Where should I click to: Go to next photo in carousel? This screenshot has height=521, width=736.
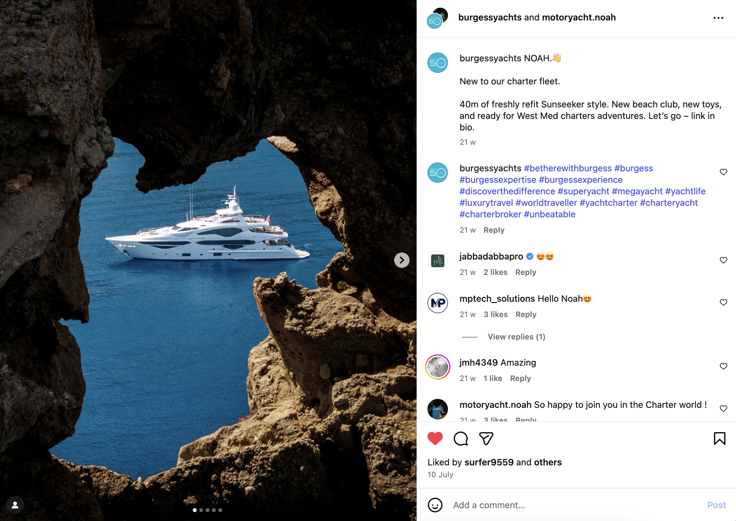[402, 260]
